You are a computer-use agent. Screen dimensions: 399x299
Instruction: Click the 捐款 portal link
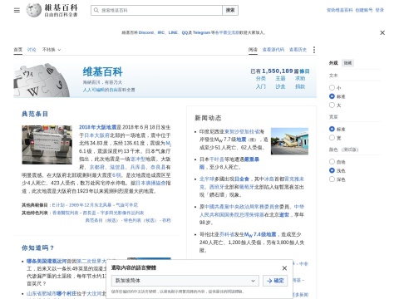[300, 86]
